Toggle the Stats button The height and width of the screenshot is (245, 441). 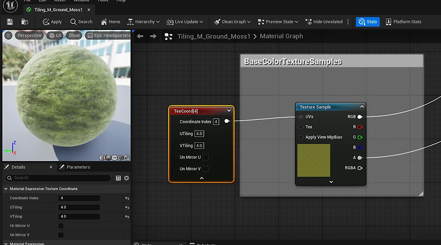point(367,22)
